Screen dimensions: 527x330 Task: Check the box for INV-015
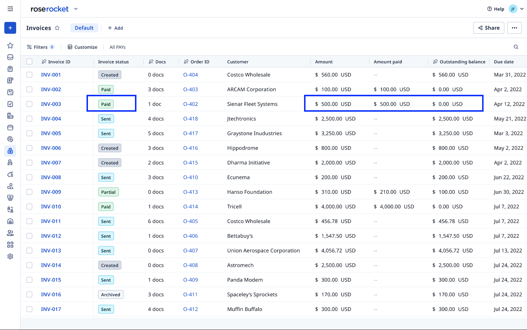[29, 280]
